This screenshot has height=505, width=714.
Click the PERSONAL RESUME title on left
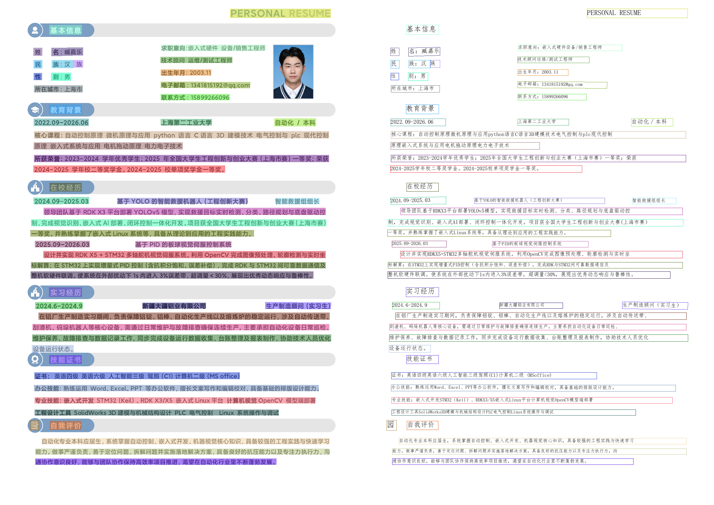click(x=280, y=14)
